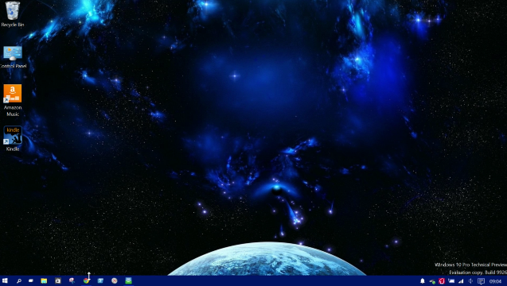The height and width of the screenshot is (286, 507).
Task: Click the 09:04 system clock
Action: click(x=495, y=281)
